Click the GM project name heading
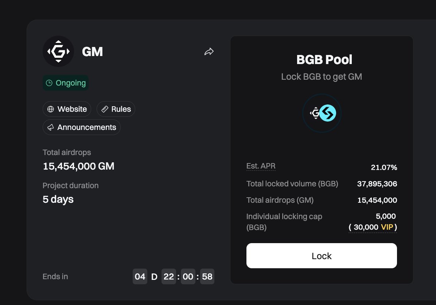The height and width of the screenshot is (305, 436). [92, 52]
